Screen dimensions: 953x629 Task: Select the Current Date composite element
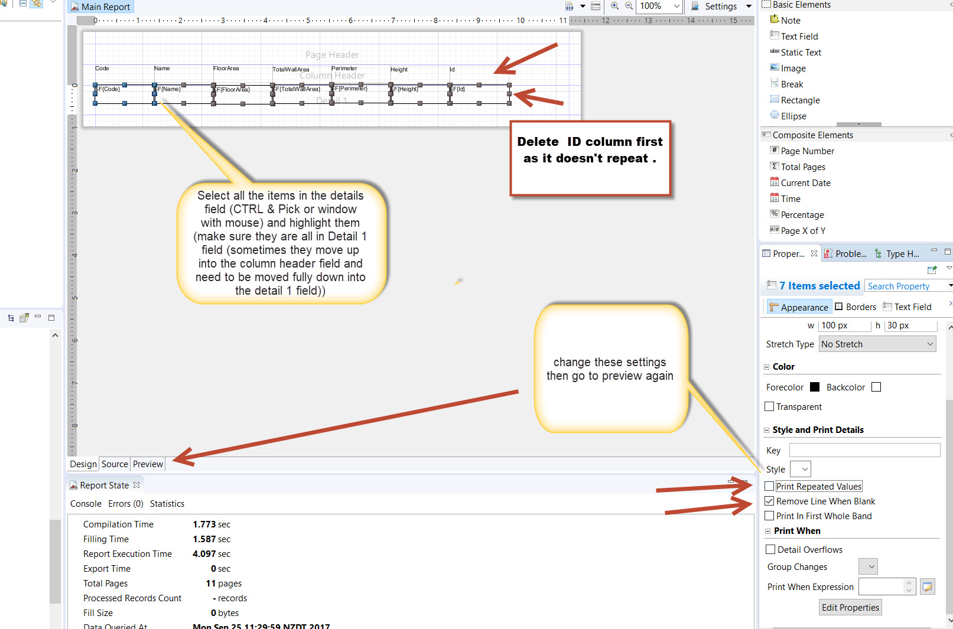[805, 183]
